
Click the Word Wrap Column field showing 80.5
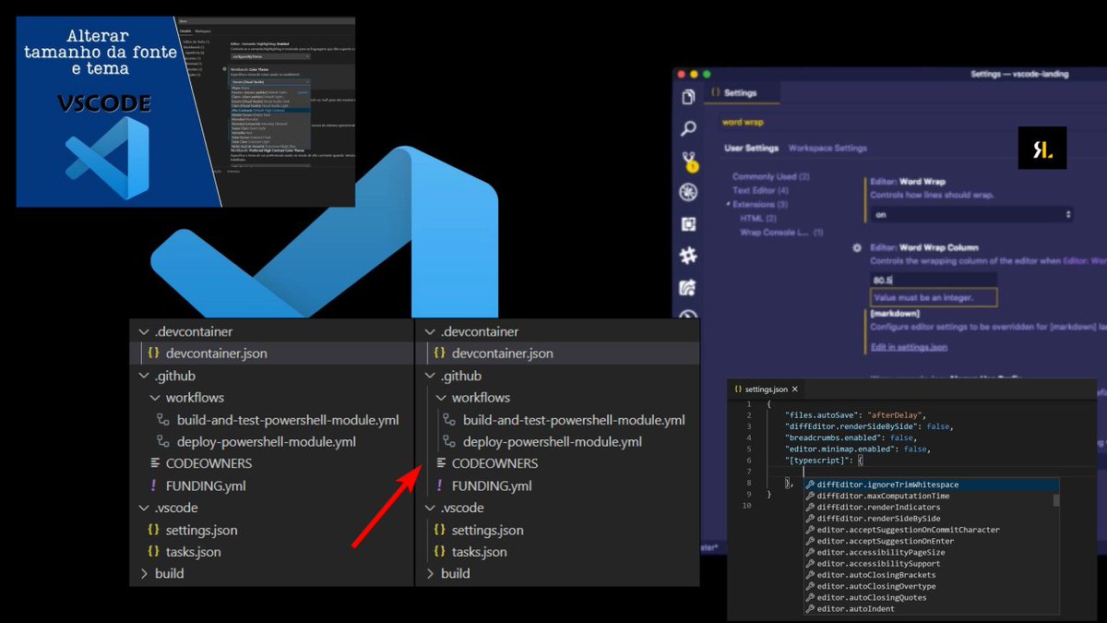(934, 279)
